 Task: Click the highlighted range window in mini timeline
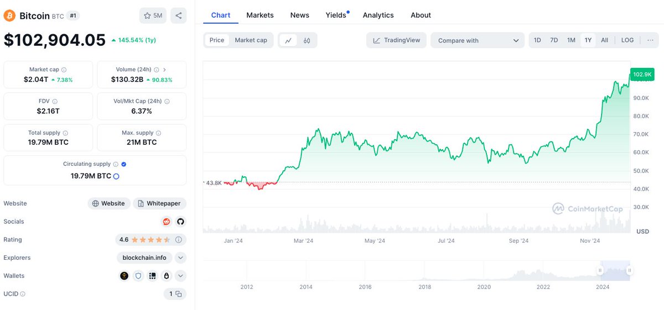click(x=615, y=270)
